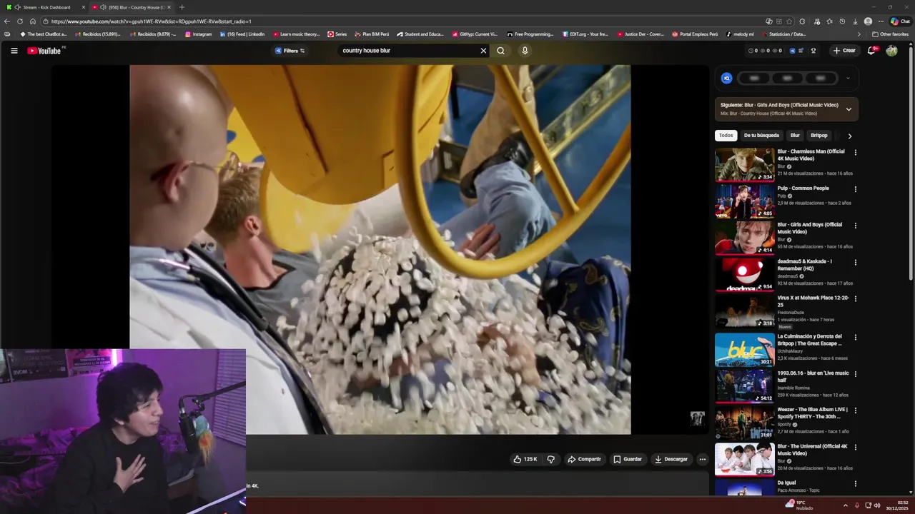Open Blur - Girls And Boys thumbnail

[x=744, y=238]
